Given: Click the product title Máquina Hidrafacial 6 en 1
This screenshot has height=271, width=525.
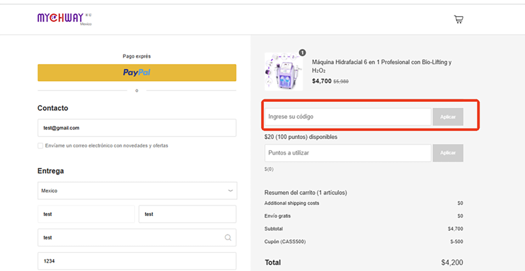Looking at the screenshot, I should pos(382,66).
